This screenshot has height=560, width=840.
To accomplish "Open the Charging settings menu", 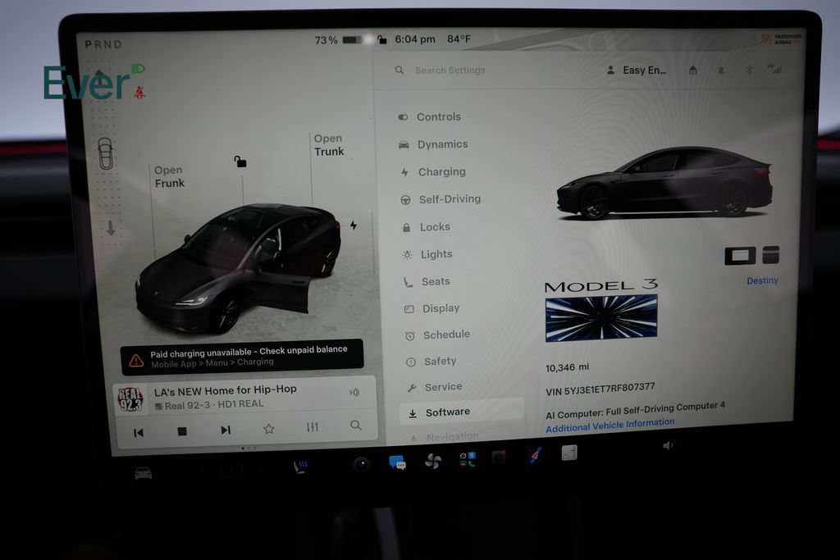I will tap(433, 172).
